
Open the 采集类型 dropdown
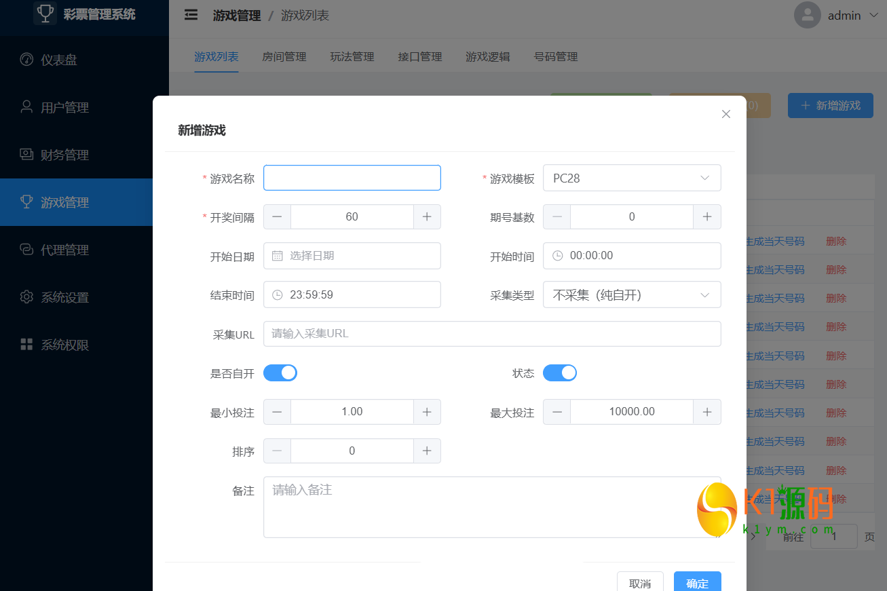632,294
